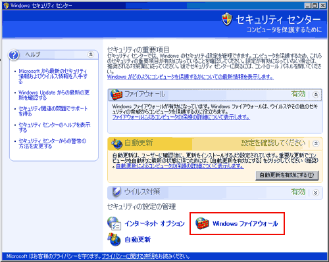This screenshot has height=262, width=329.
Task: Open ファイアウォール protection details link
Action: (181, 117)
